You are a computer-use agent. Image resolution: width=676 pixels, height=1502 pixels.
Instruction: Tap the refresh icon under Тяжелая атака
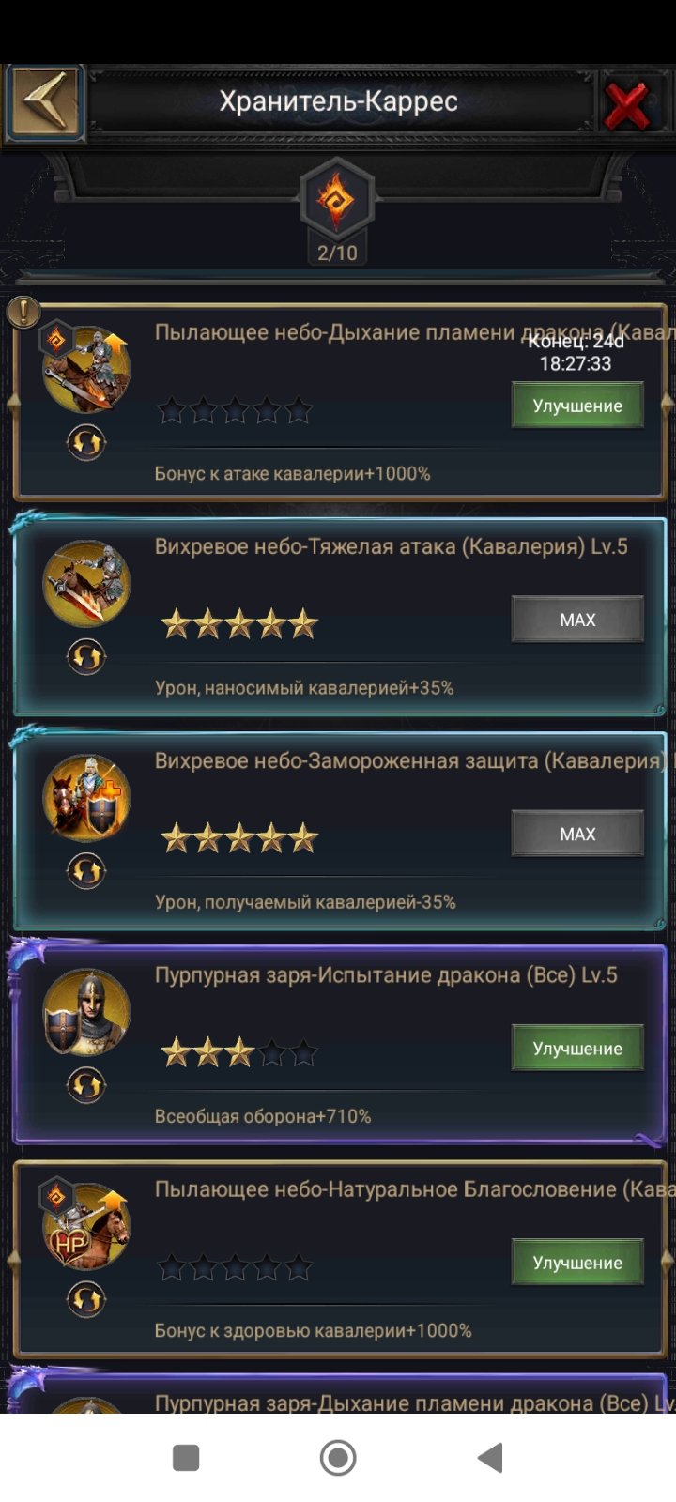86,657
